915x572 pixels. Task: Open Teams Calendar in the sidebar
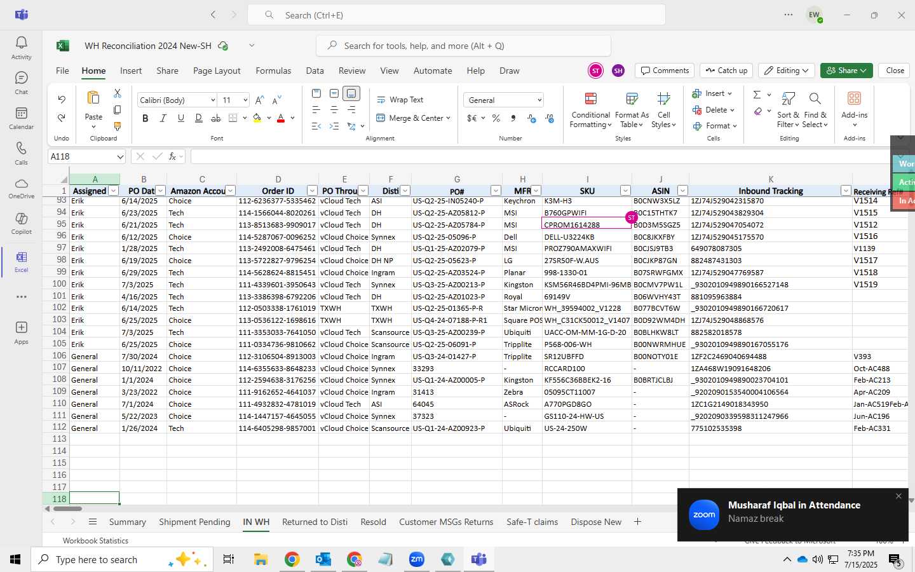point(21,118)
